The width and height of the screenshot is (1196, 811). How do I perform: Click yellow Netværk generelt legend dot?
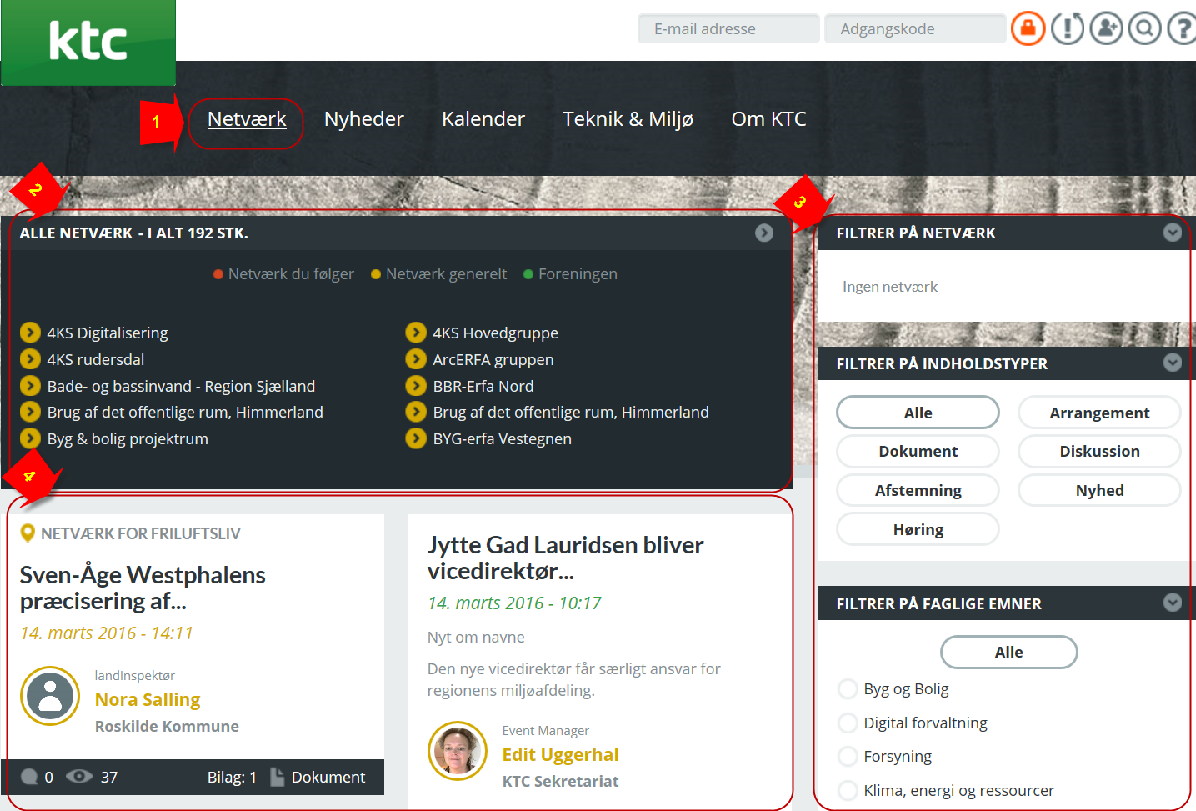[376, 274]
